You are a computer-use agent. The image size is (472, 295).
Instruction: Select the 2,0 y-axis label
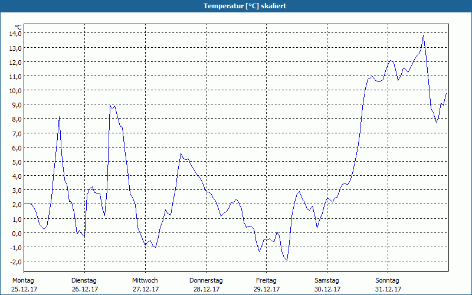(17, 205)
